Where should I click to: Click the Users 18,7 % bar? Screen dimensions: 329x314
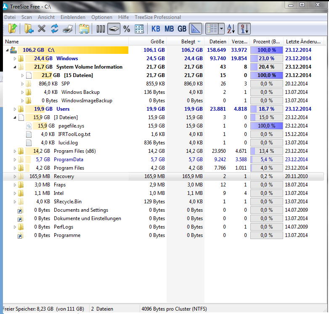coord(266,109)
